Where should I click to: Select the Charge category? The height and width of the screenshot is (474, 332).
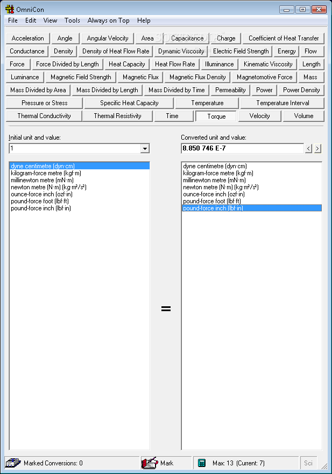click(226, 38)
